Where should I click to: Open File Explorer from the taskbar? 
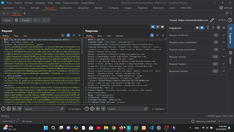click(x=106, y=128)
